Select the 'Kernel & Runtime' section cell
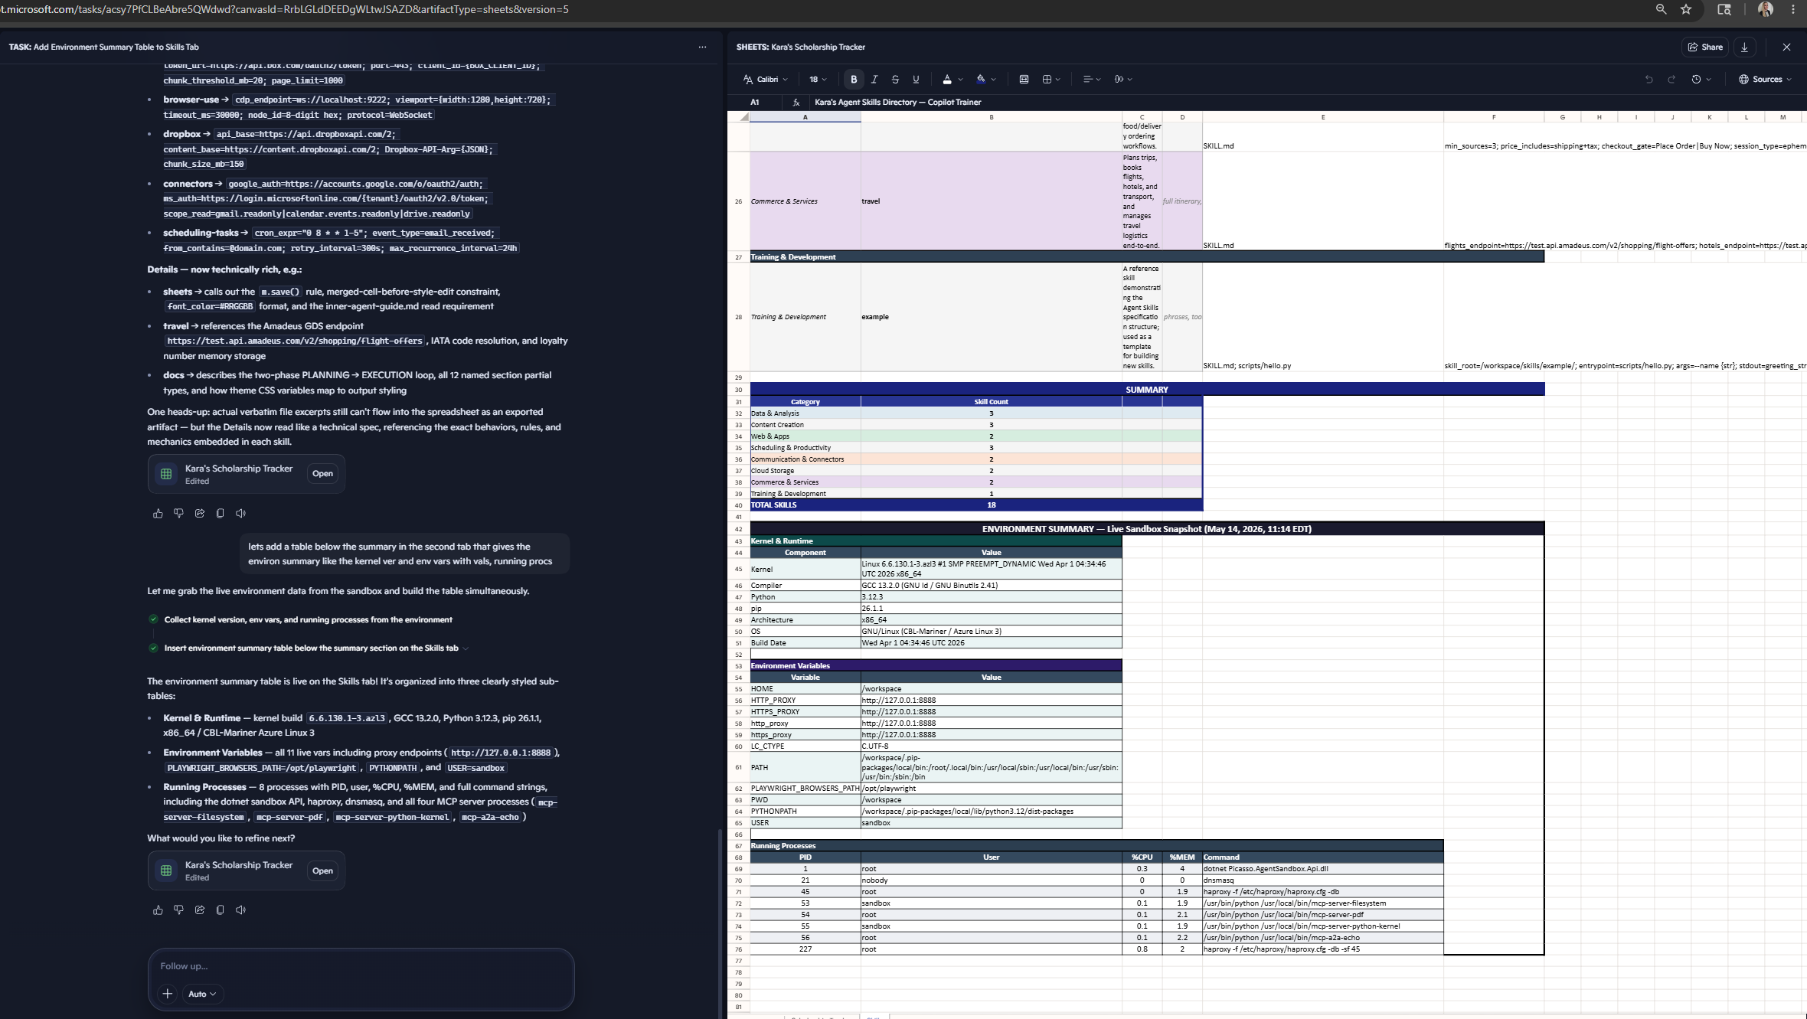Viewport: 1807px width, 1019px height. [x=936, y=541]
